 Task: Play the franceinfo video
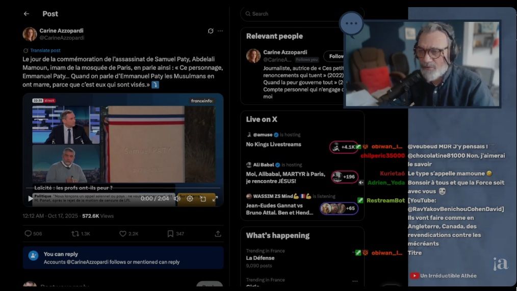point(30,198)
